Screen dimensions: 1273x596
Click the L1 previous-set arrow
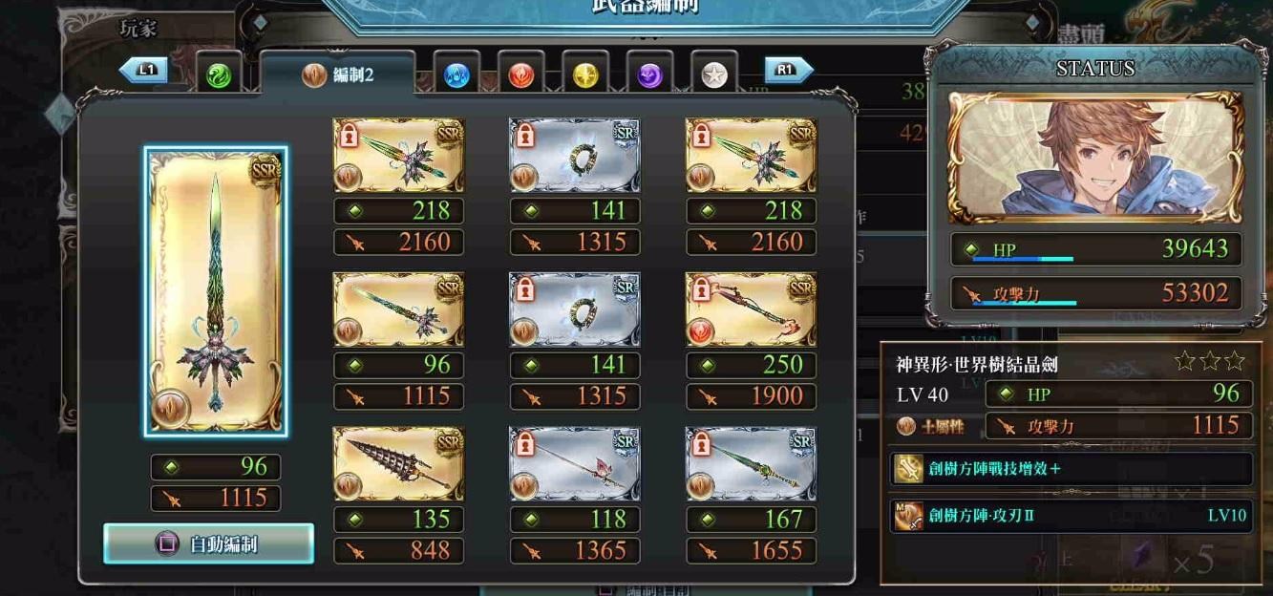144,70
